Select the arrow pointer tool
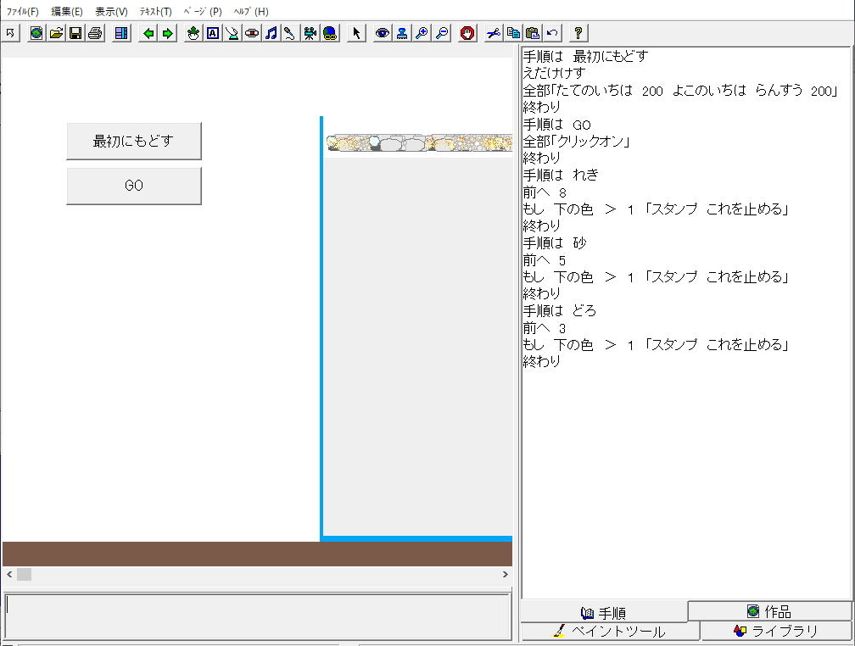This screenshot has height=646, width=855. tap(356, 33)
